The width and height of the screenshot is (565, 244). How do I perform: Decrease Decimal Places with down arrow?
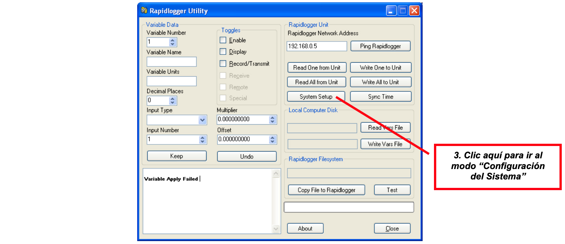(x=173, y=103)
